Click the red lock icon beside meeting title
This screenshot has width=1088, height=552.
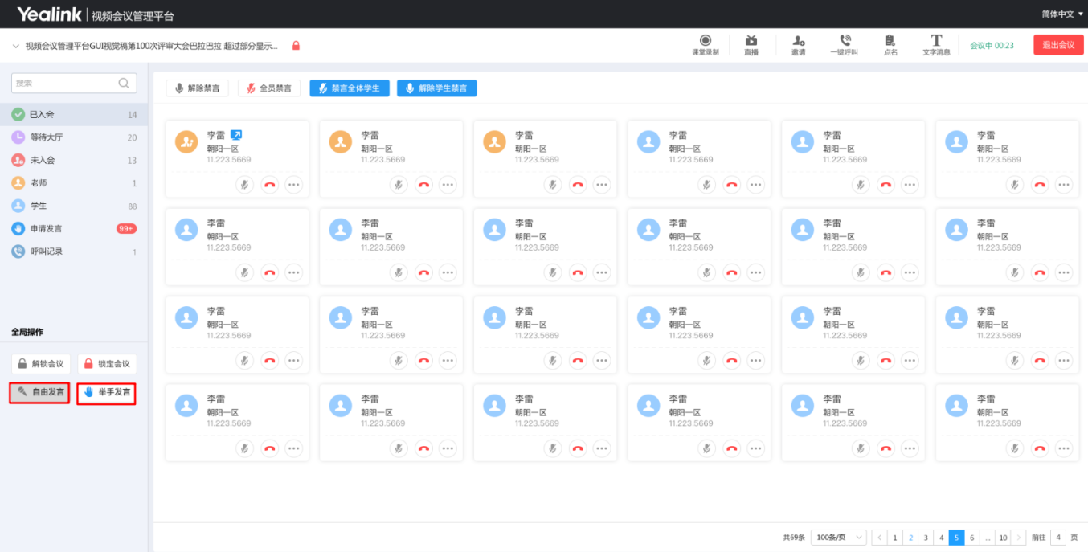click(x=296, y=46)
